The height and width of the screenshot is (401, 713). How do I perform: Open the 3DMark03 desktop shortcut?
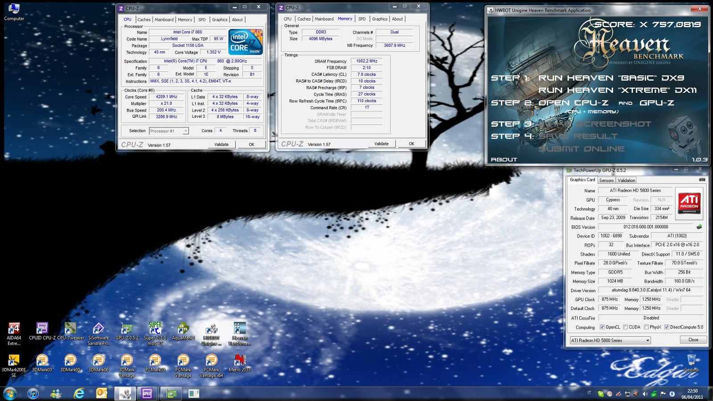[42, 363]
